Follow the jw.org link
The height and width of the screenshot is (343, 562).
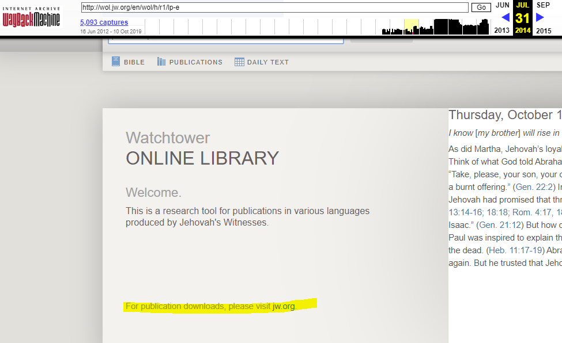tap(284, 306)
